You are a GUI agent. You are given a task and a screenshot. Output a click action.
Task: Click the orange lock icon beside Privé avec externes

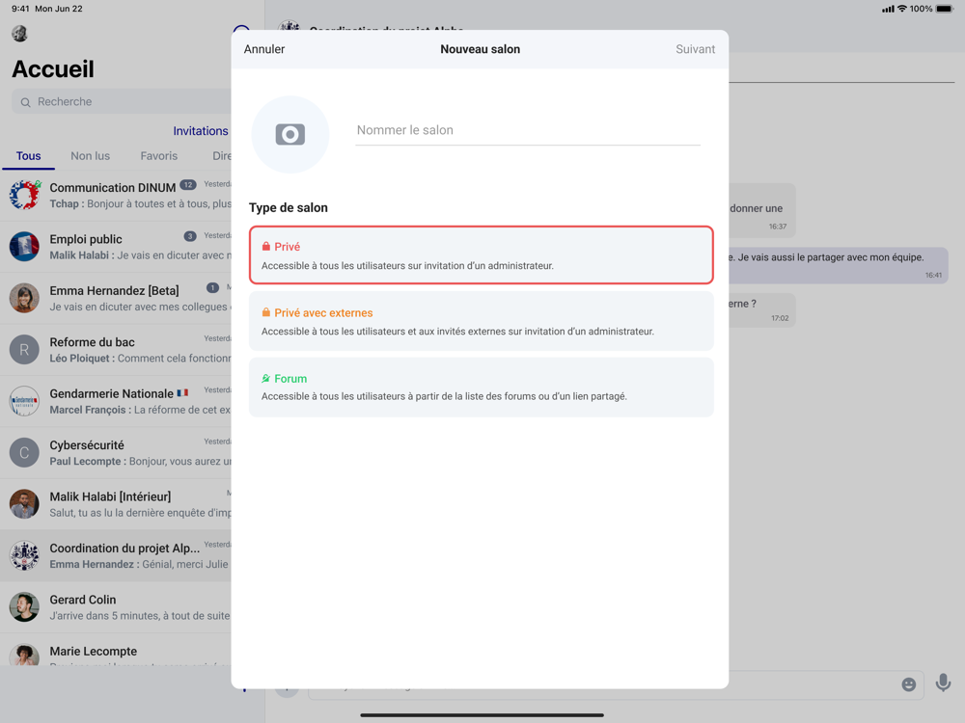[x=266, y=312]
